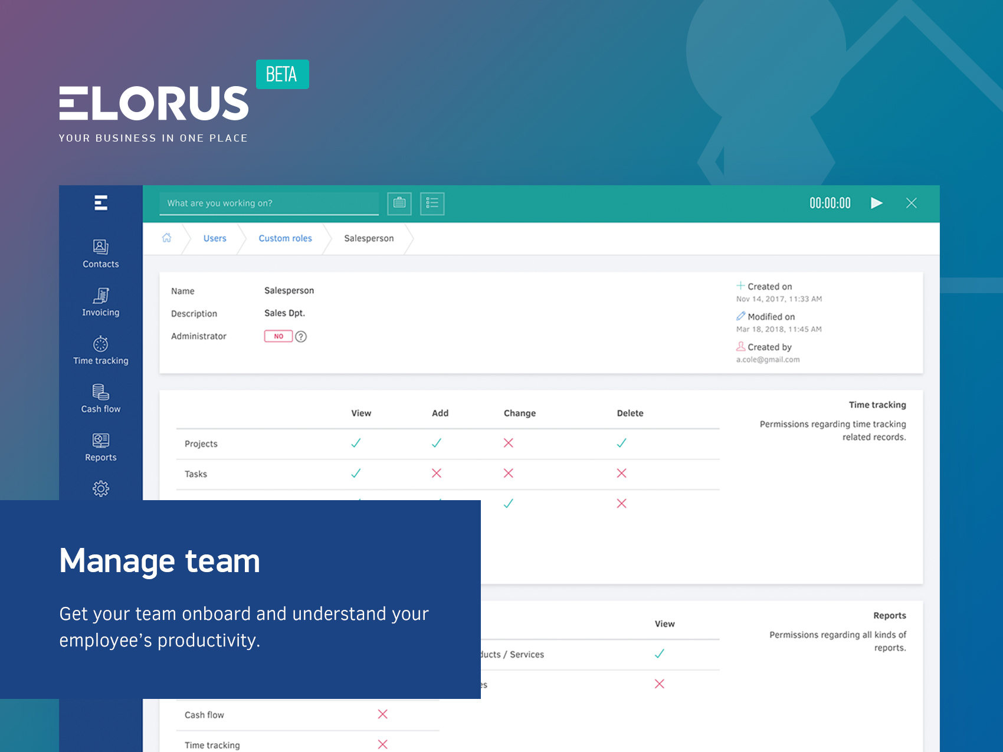
Task: Click the a.cole@gmail.com creator email
Action: 768,360
